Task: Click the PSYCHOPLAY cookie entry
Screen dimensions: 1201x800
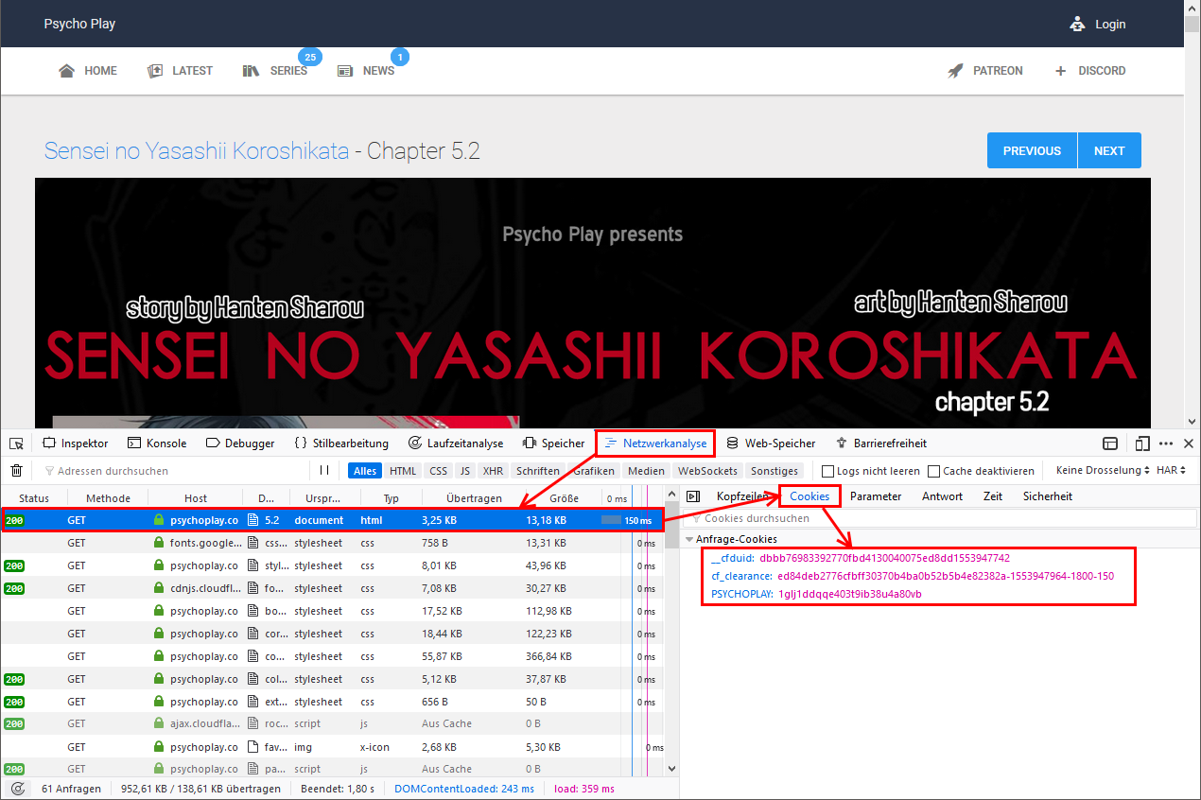Action: [x=816, y=595]
